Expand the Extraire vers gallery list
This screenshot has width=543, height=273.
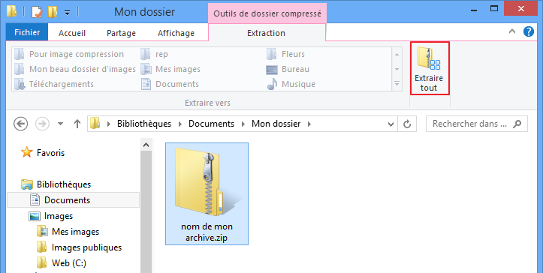(x=397, y=84)
